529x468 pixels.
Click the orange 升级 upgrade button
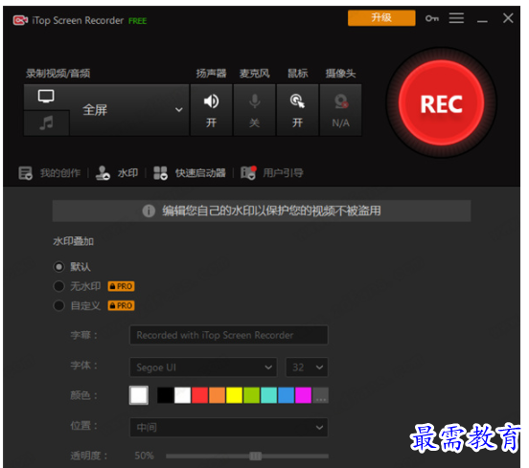tap(381, 18)
